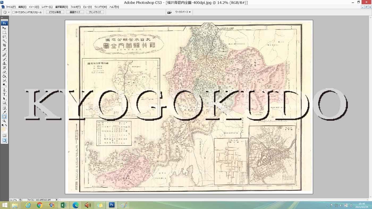Click the ファイル: 163.6M/163.6M status text
The image size is (372, 209).
tap(39, 200)
